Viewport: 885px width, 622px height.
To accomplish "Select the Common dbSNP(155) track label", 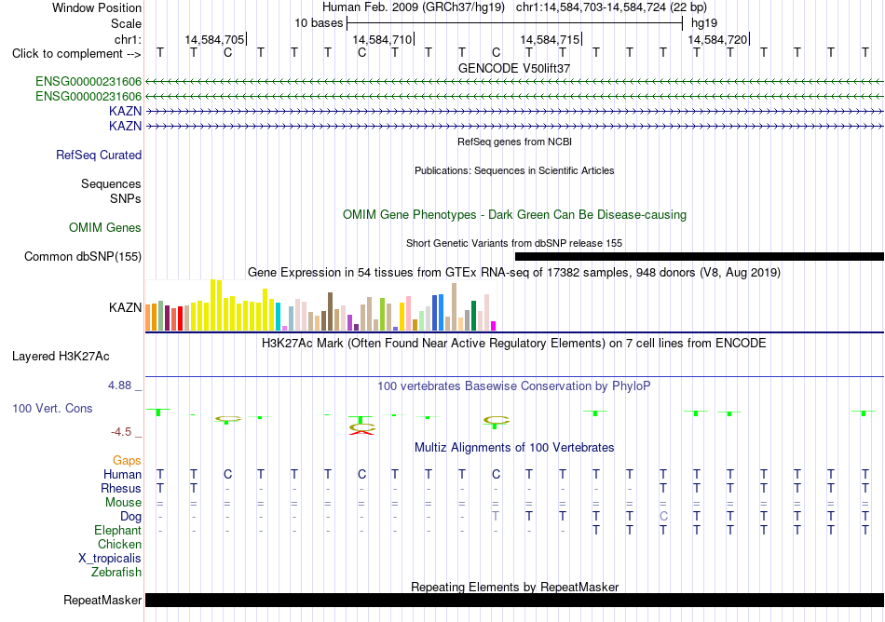I will (x=83, y=257).
